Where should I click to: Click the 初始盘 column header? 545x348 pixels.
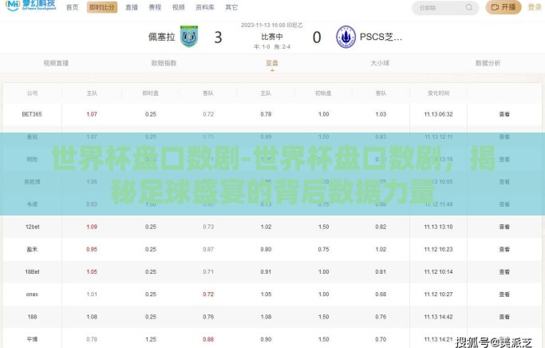point(323,93)
